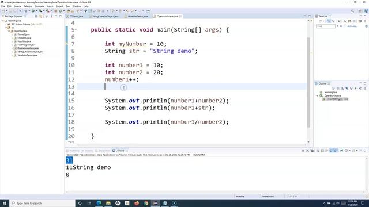The image size is (369, 207).
Task: Select DTDemo.java in Package Explorer
Action: pyautogui.click(x=24, y=38)
